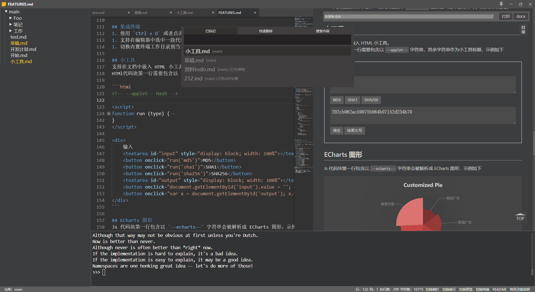Close the 小工具.md editor tab
The width and height of the screenshot is (535, 292).
[x=213, y=13]
